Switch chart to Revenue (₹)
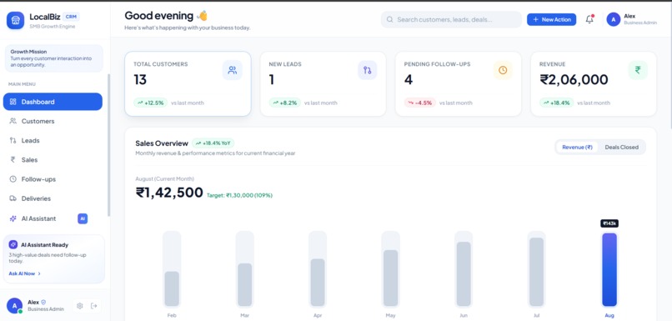 click(x=577, y=147)
